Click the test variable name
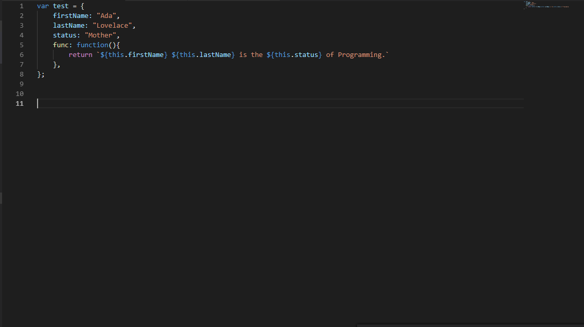Screen dimensions: 584x327 [x=60, y=6]
